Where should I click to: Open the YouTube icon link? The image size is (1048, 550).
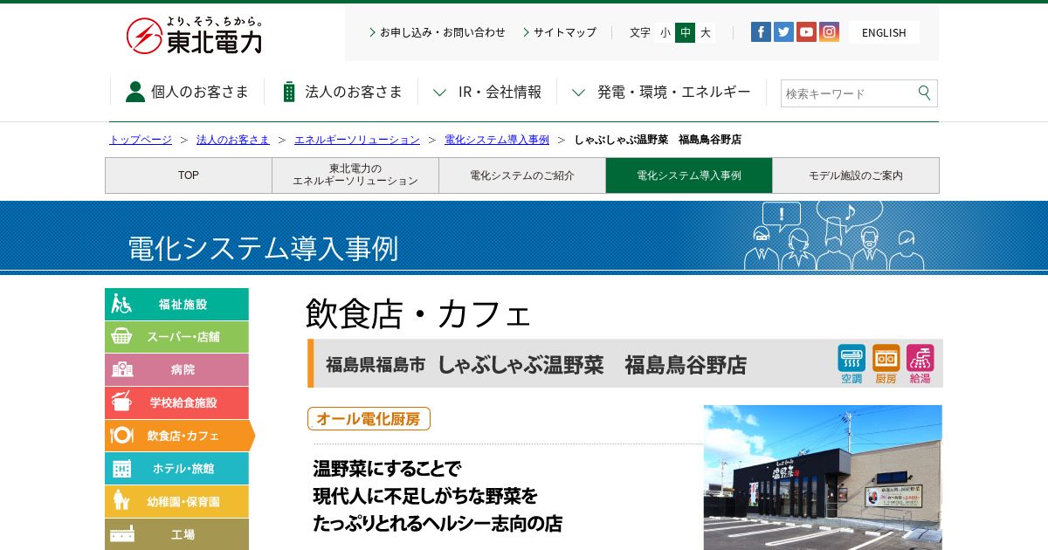click(x=806, y=32)
